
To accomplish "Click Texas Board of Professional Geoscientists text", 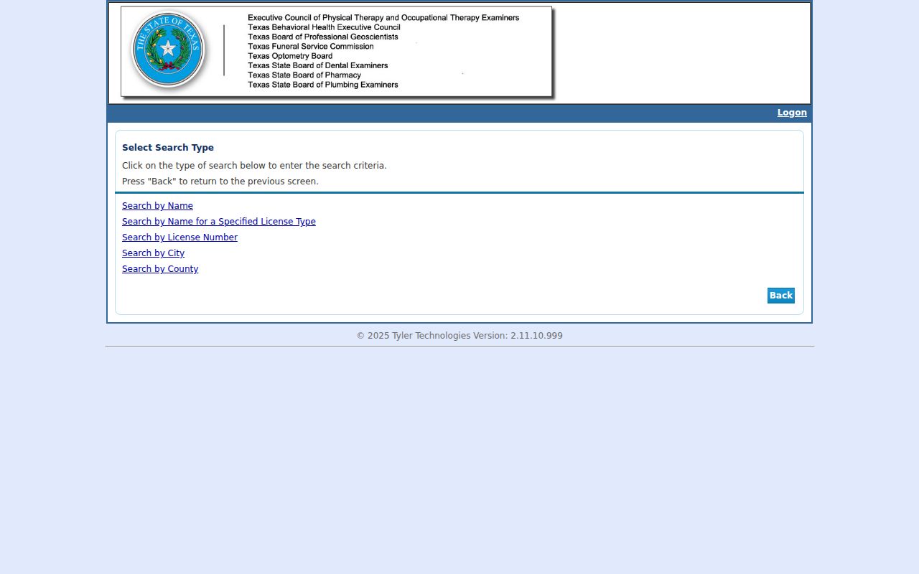I will click(x=323, y=37).
